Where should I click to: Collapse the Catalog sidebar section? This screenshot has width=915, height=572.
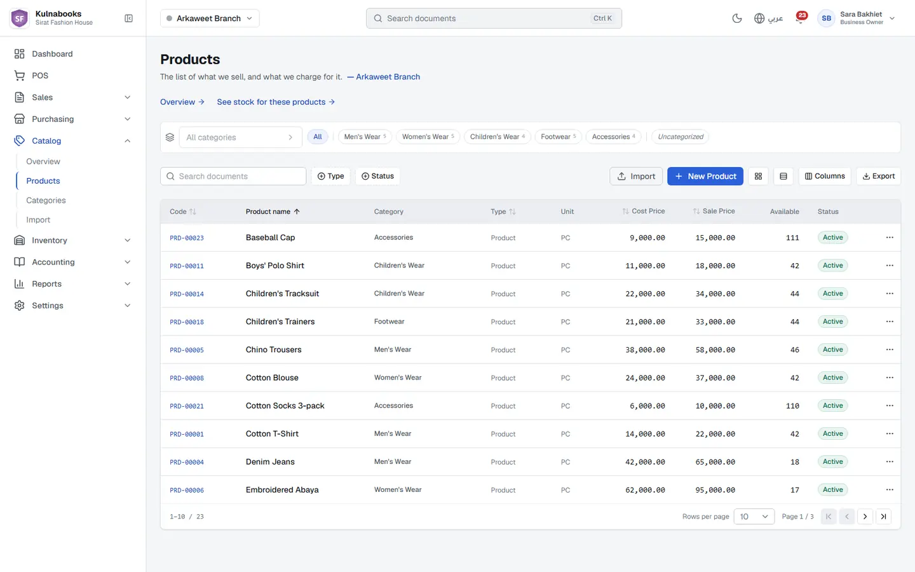click(x=73, y=140)
